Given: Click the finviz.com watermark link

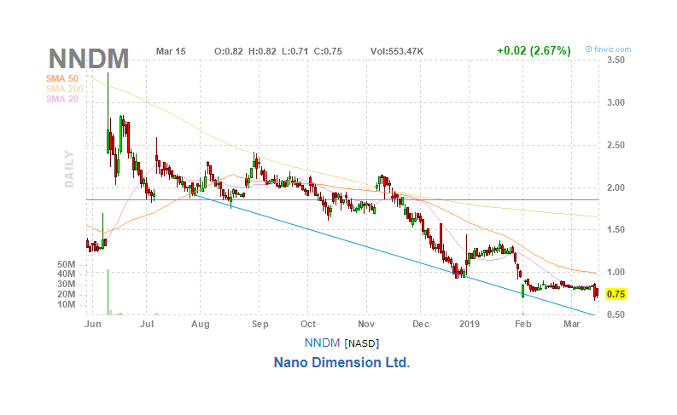Looking at the screenshot, I should tap(609, 49).
